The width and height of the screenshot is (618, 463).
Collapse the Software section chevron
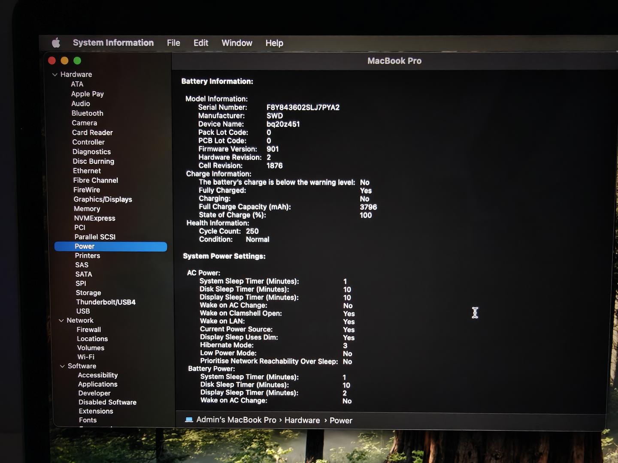click(x=63, y=366)
